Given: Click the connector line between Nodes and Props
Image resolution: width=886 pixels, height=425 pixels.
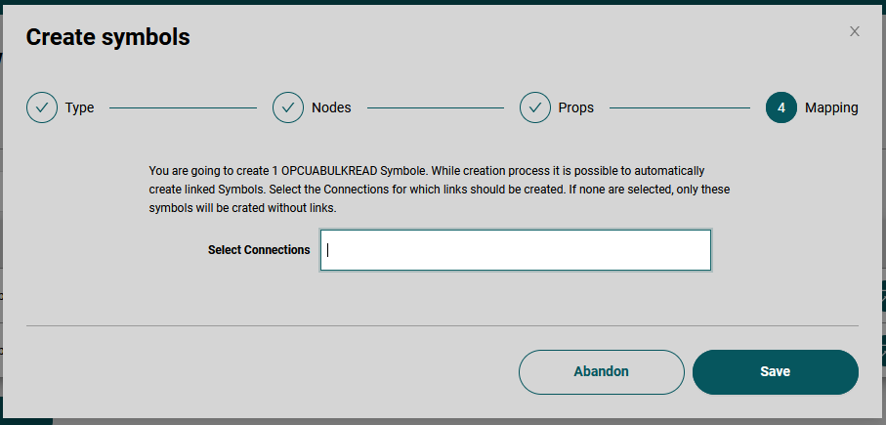Looking at the screenshot, I should coord(434,107).
